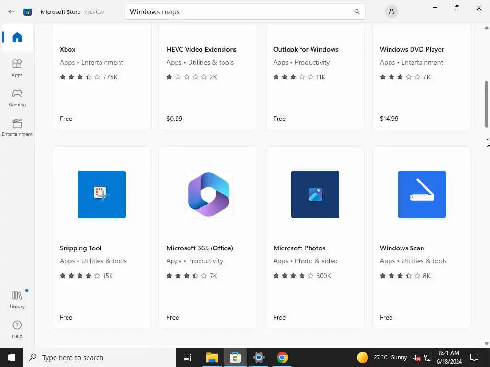This screenshot has height=367, width=490.
Task: Open the Windows Start menu
Action: coord(11,357)
